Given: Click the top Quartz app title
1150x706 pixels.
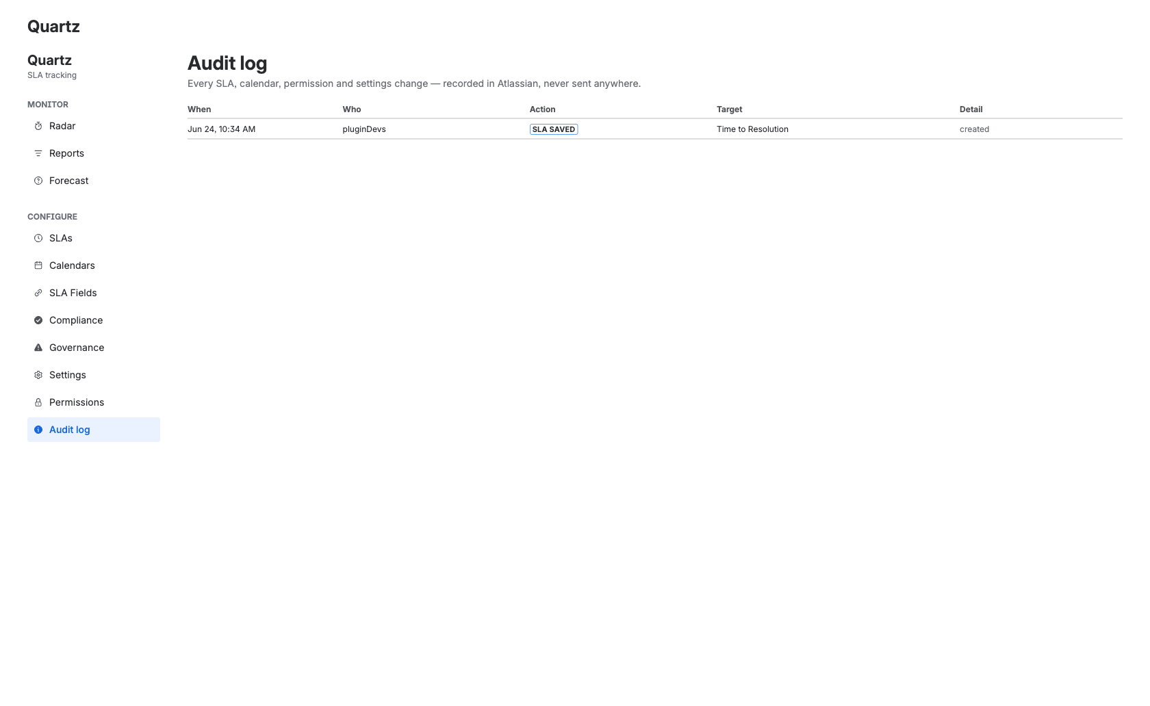Looking at the screenshot, I should tap(53, 27).
